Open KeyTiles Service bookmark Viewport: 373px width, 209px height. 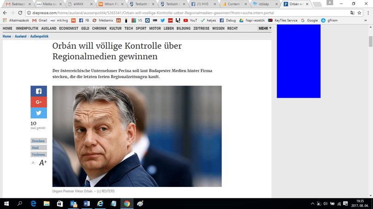tap(283, 20)
